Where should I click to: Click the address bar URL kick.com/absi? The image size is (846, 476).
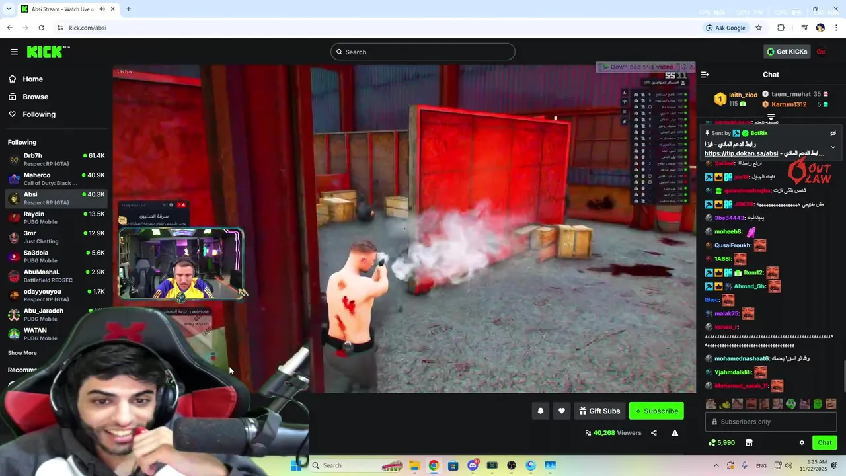(87, 28)
